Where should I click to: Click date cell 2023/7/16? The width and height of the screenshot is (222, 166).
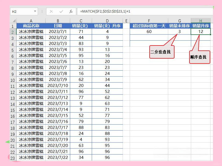[58, 122]
